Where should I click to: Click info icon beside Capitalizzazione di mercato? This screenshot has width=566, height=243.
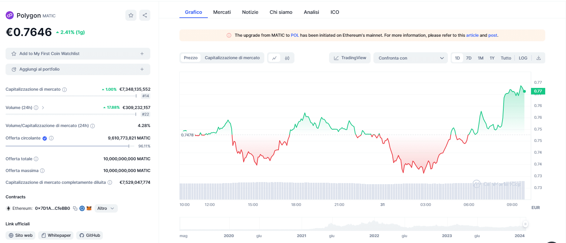[x=64, y=90]
